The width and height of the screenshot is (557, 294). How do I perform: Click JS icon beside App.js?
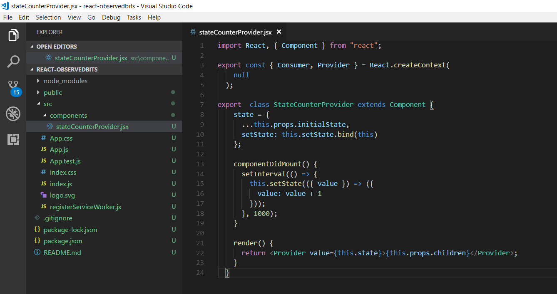click(x=43, y=149)
